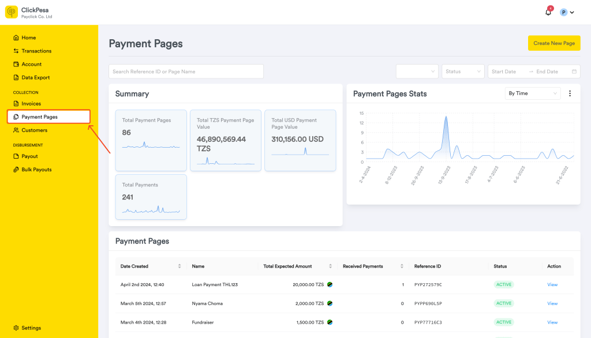Open the notifications bell
This screenshot has height=338, width=591.
[x=548, y=12]
